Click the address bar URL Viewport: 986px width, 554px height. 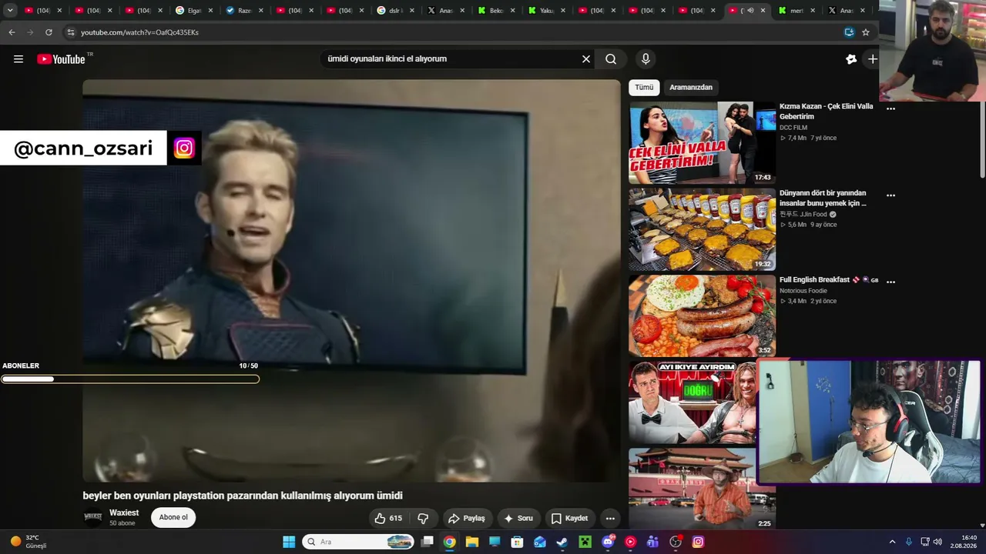click(x=139, y=32)
